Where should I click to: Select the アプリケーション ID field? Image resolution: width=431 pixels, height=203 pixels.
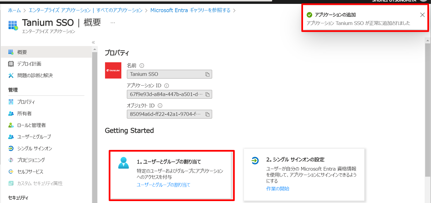tap(170, 94)
